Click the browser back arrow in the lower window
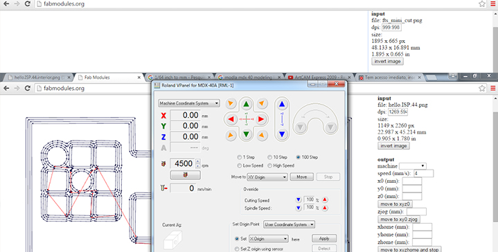Image resolution: width=498 pixels, height=252 pixels. click(x=6, y=88)
